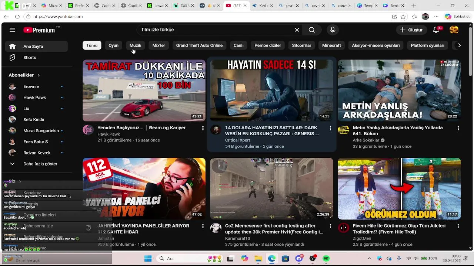The width and height of the screenshot is (474, 266).
Task: Select the 'Minecraft' filter chip
Action: (x=331, y=45)
